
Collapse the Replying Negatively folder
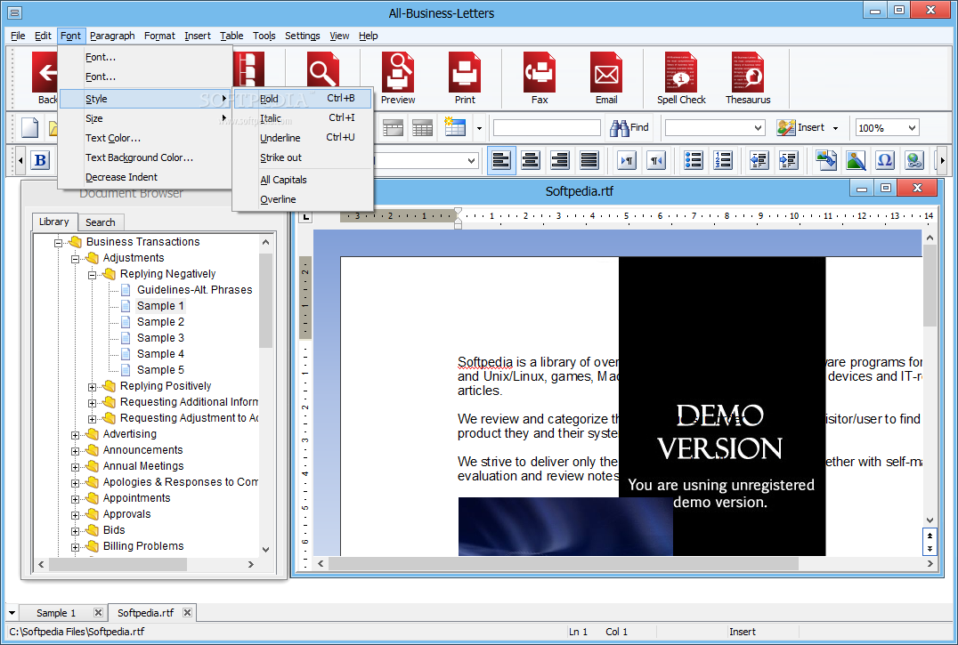point(92,275)
